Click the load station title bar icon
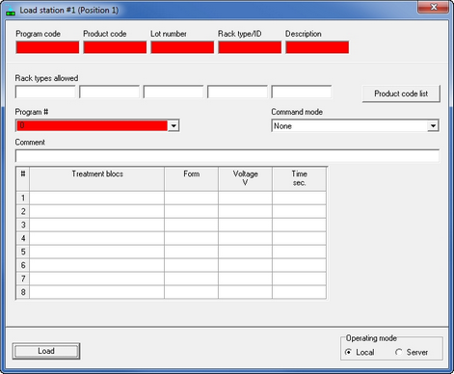This screenshot has height=374, width=454. (x=11, y=11)
